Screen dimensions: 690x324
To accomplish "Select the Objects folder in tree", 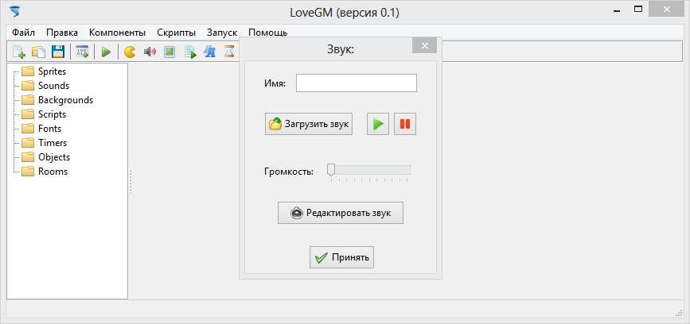I will [x=46, y=157].
